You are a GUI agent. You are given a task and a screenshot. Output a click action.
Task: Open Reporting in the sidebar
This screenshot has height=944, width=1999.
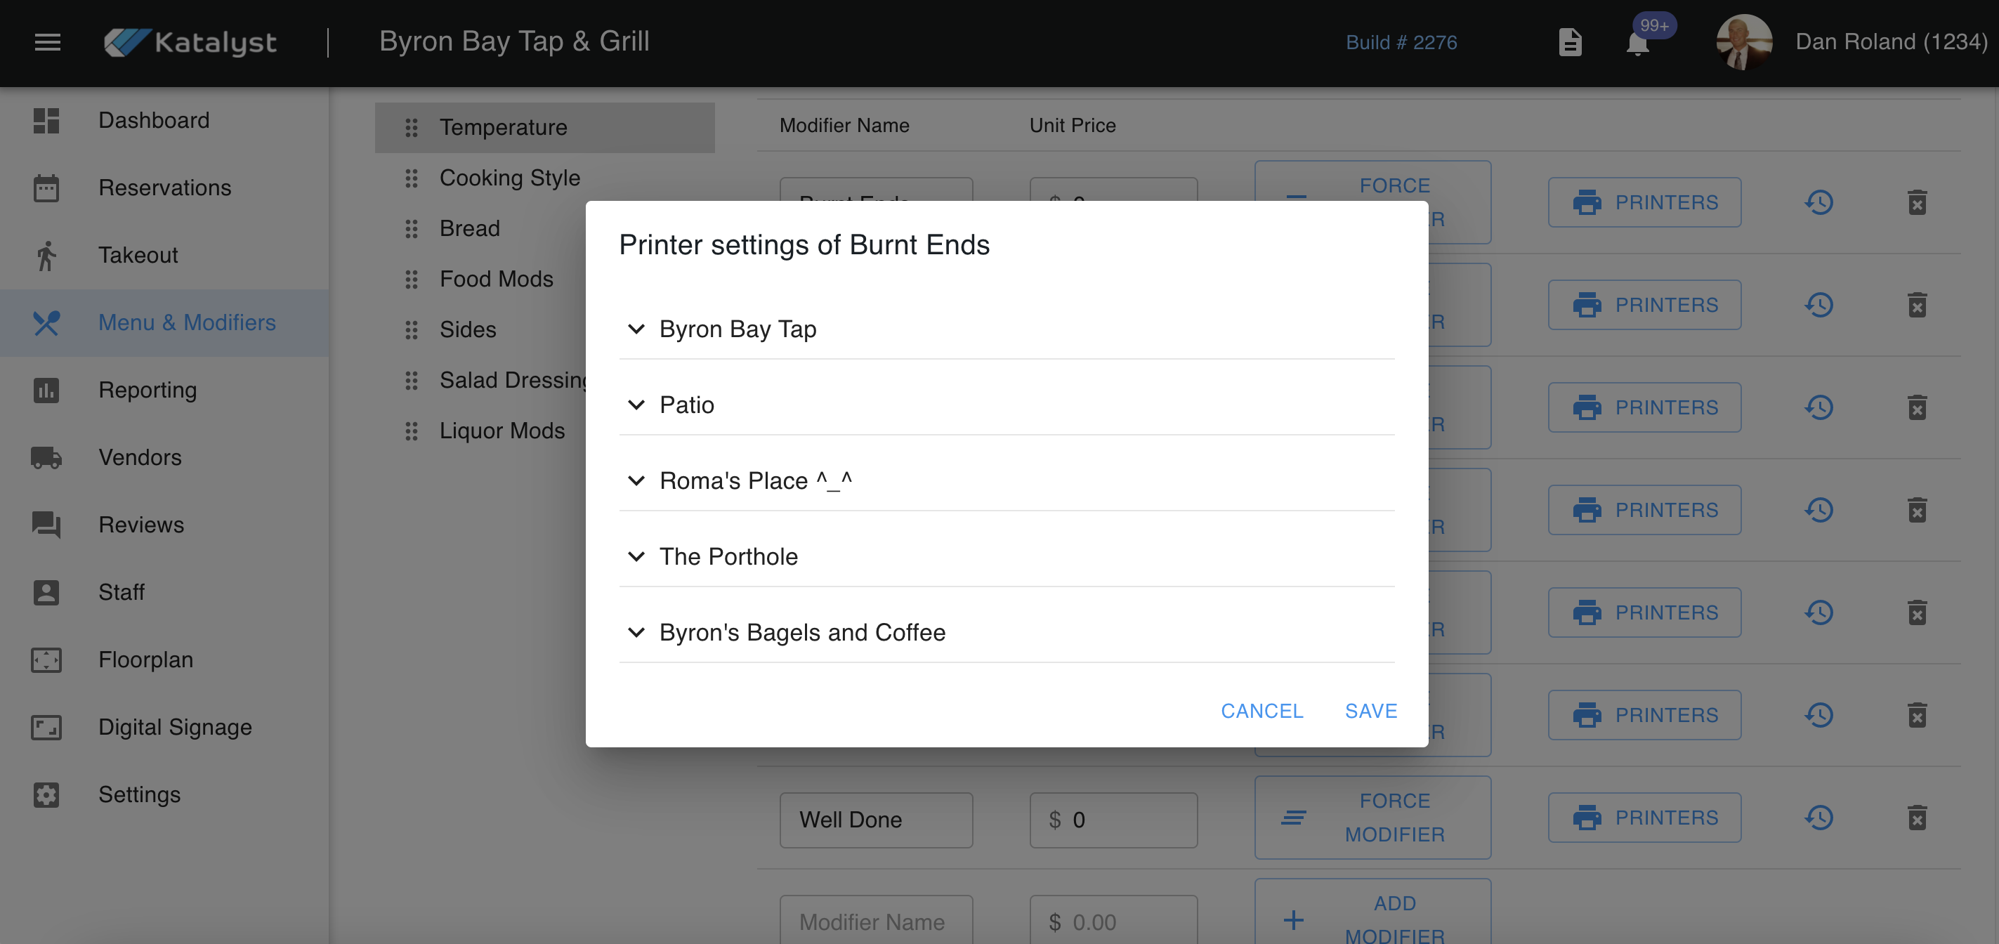click(x=148, y=390)
